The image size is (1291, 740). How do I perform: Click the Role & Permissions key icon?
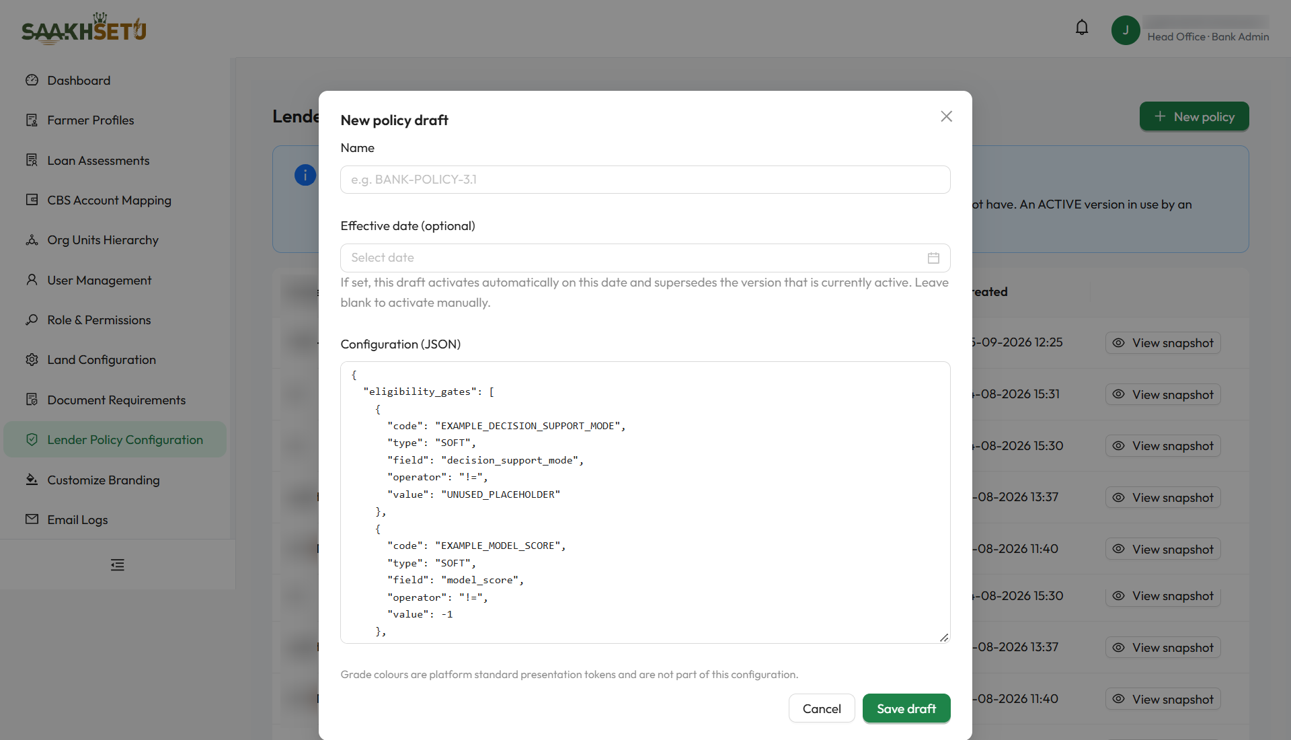tap(32, 320)
